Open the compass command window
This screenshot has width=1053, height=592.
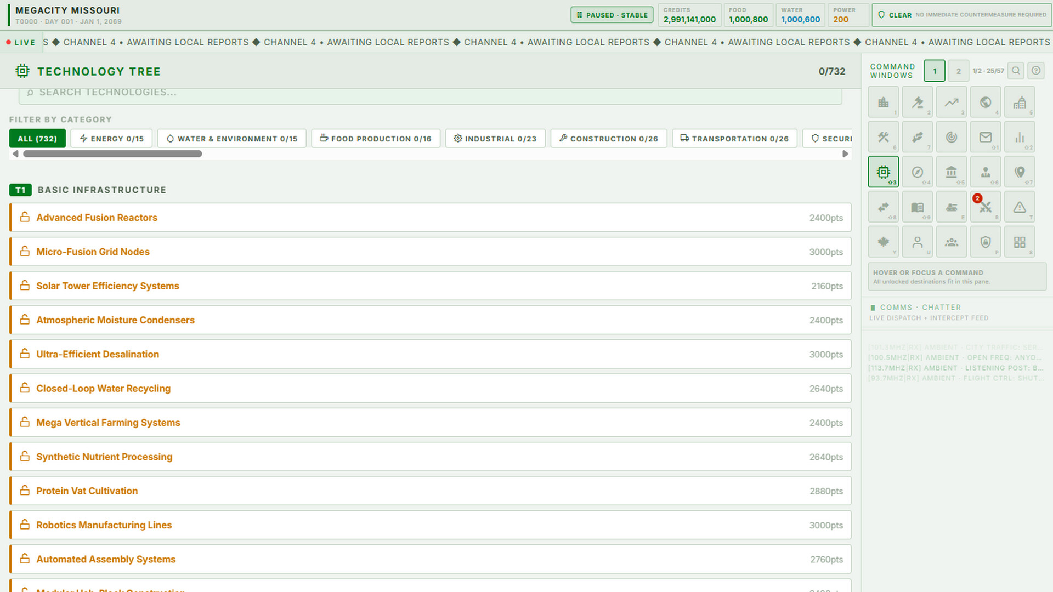(917, 172)
